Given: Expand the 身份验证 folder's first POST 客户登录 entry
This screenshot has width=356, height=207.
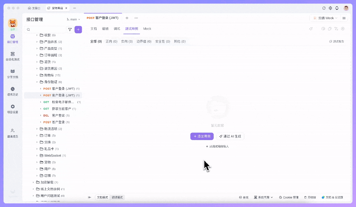Looking at the screenshot, I should coord(41,88).
